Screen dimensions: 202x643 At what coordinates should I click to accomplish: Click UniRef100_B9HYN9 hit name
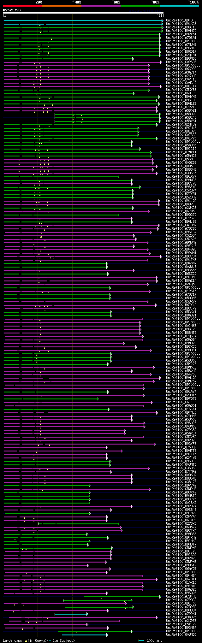click(x=181, y=97)
